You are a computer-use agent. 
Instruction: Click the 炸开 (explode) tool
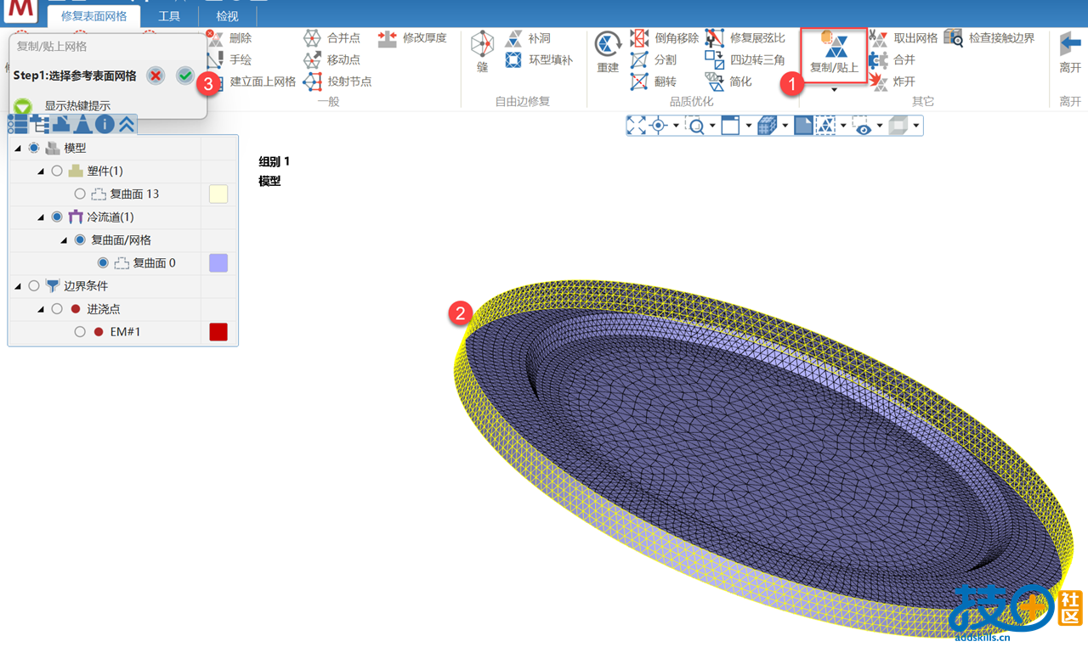click(x=892, y=82)
